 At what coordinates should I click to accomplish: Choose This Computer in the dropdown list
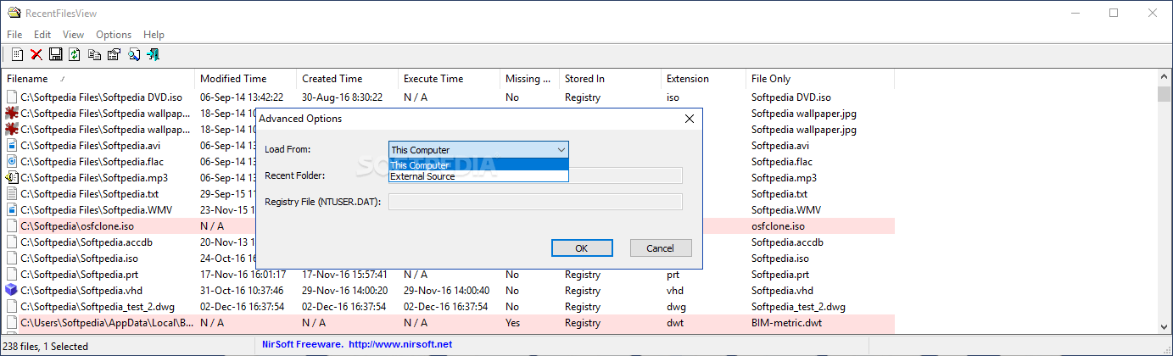pyautogui.click(x=478, y=165)
